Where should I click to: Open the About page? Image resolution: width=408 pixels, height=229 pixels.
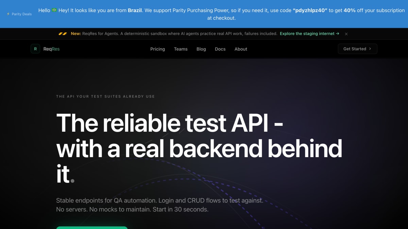[241, 49]
